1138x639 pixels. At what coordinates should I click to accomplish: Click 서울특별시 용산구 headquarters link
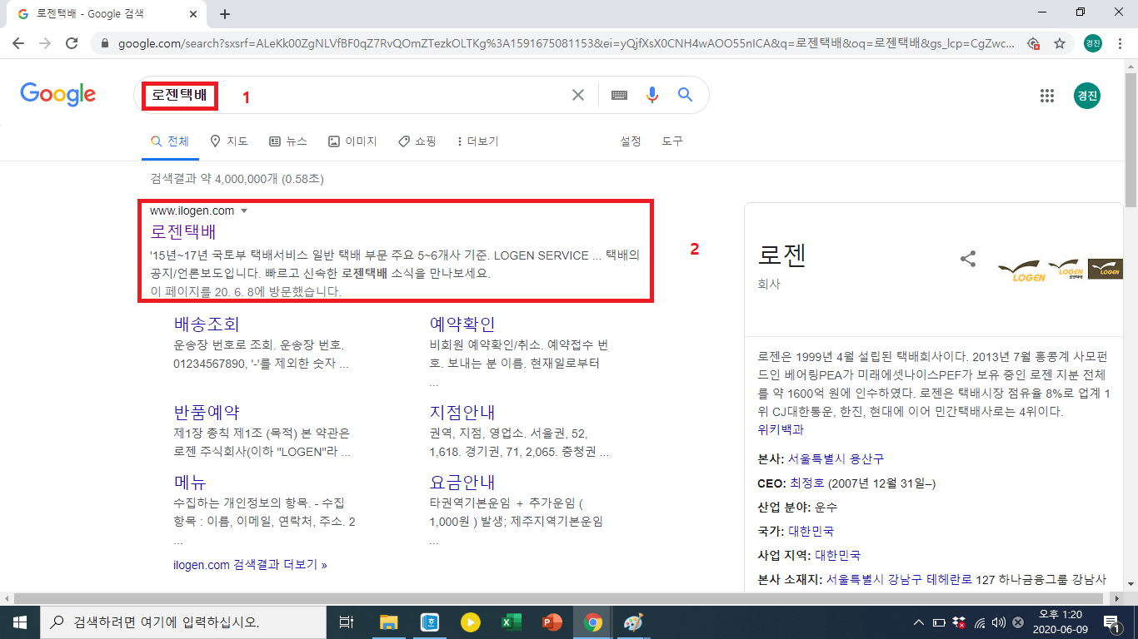(x=836, y=458)
